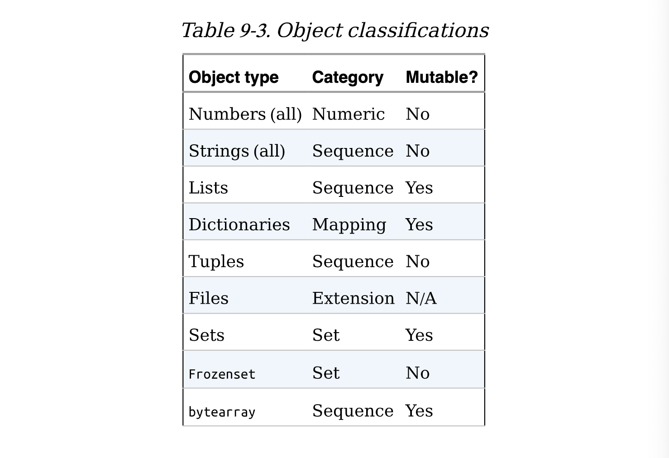Select Yes in the Dictionaries row
669x458 pixels.
pyautogui.click(x=419, y=224)
